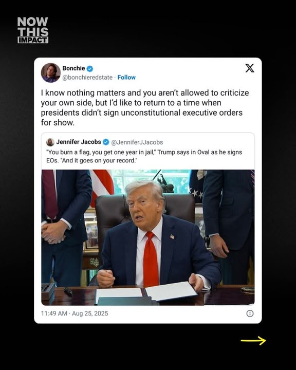Visit the @JenniferJJacobs handle
This screenshot has width=296, height=370.
(137, 142)
